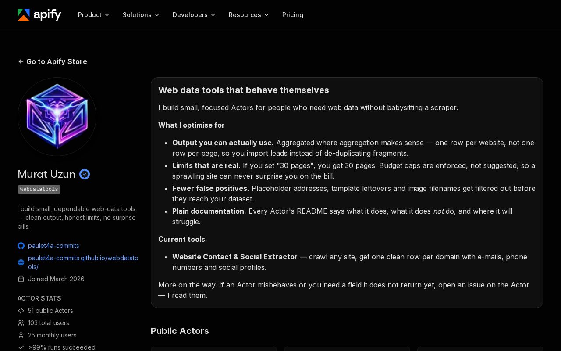The width and height of the screenshot is (561, 351).
Task: Click the verified badge next to Murat Uzun
Action: [85, 174]
